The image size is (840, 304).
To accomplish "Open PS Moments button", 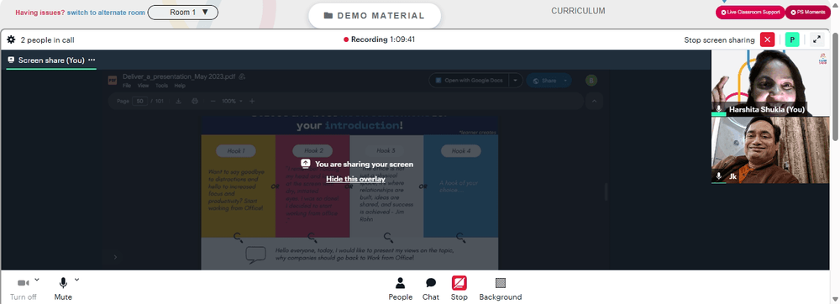I will (808, 13).
